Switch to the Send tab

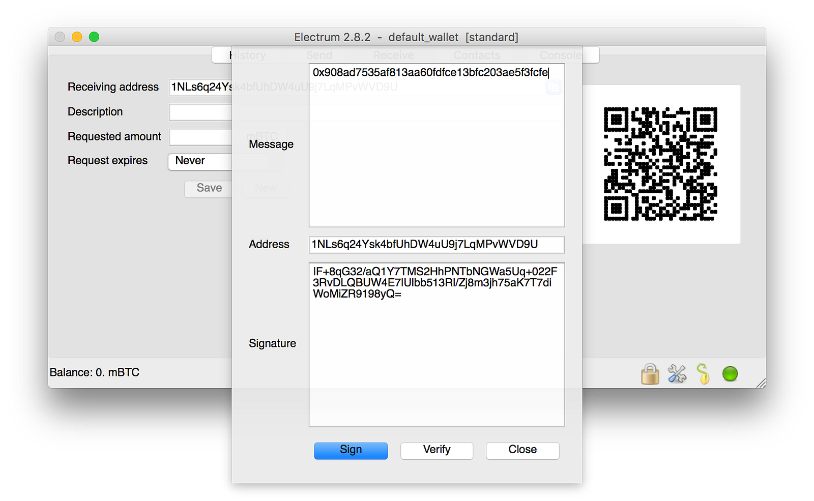[319, 55]
